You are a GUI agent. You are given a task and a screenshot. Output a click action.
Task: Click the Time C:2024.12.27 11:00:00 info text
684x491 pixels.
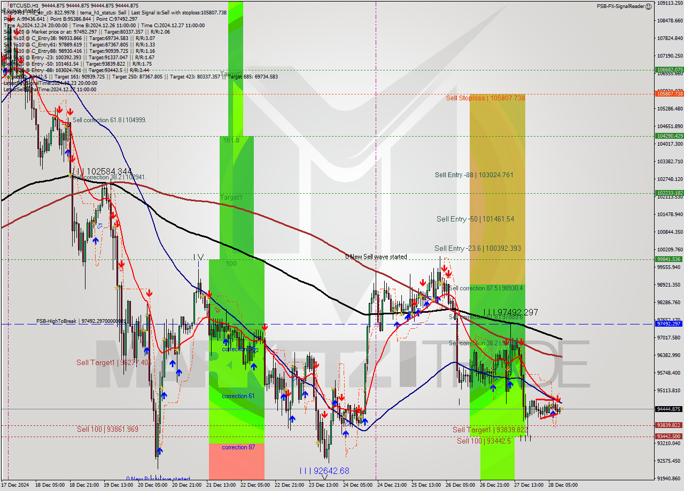coord(173,26)
